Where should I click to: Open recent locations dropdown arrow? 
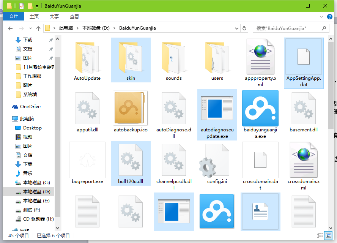30,28
